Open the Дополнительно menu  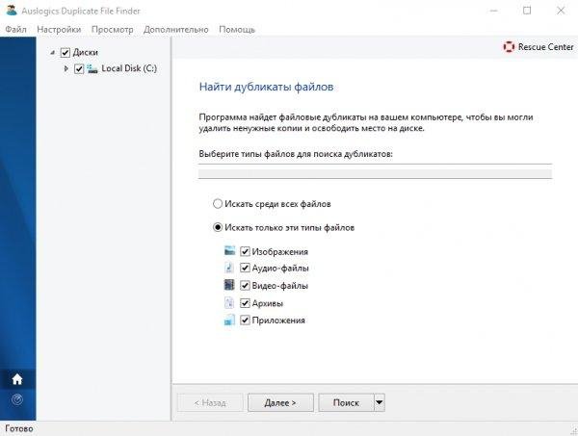[176, 30]
